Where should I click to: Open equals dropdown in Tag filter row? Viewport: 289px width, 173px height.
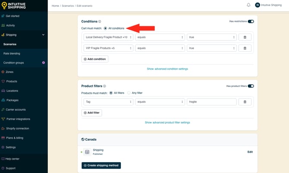click(160, 102)
